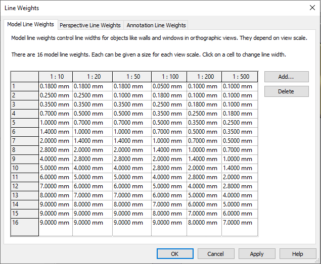Select the Model Line Weights tab
The height and width of the screenshot is (264, 321).
[x=31, y=25]
